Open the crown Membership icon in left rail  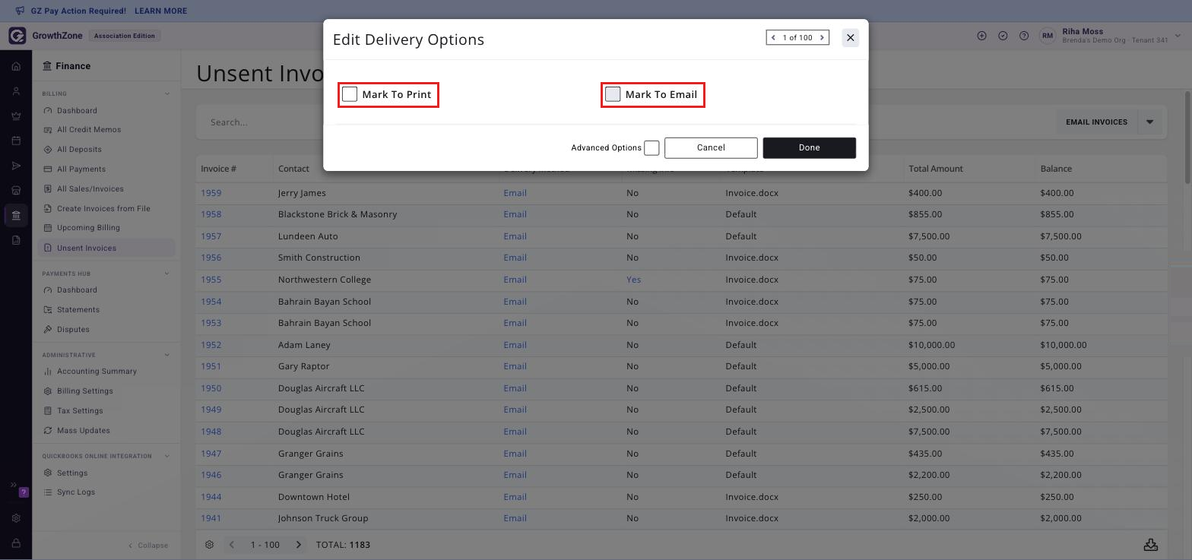pyautogui.click(x=16, y=116)
